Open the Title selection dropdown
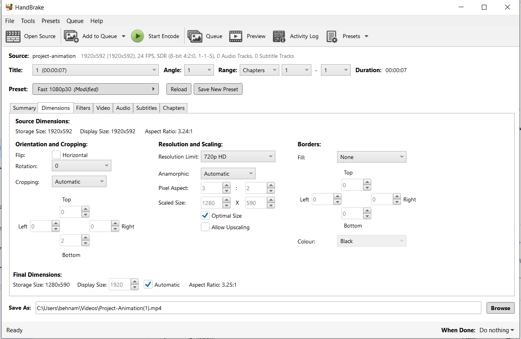 [95, 70]
